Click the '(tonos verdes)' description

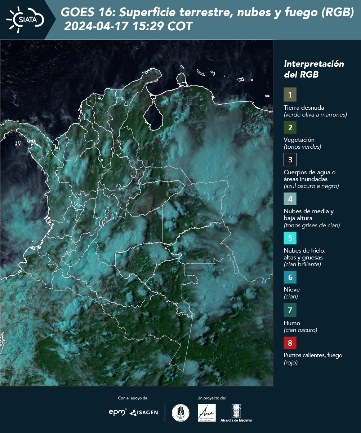[302, 147]
